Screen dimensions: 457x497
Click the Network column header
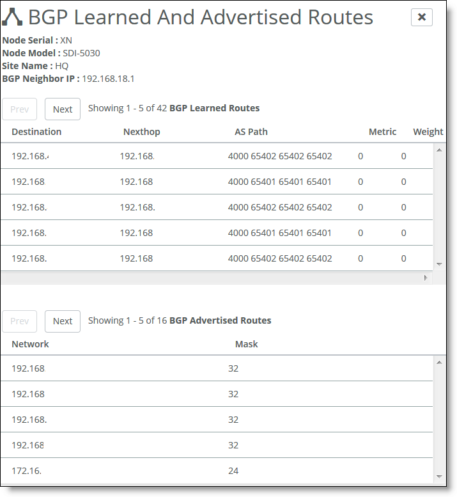point(30,344)
